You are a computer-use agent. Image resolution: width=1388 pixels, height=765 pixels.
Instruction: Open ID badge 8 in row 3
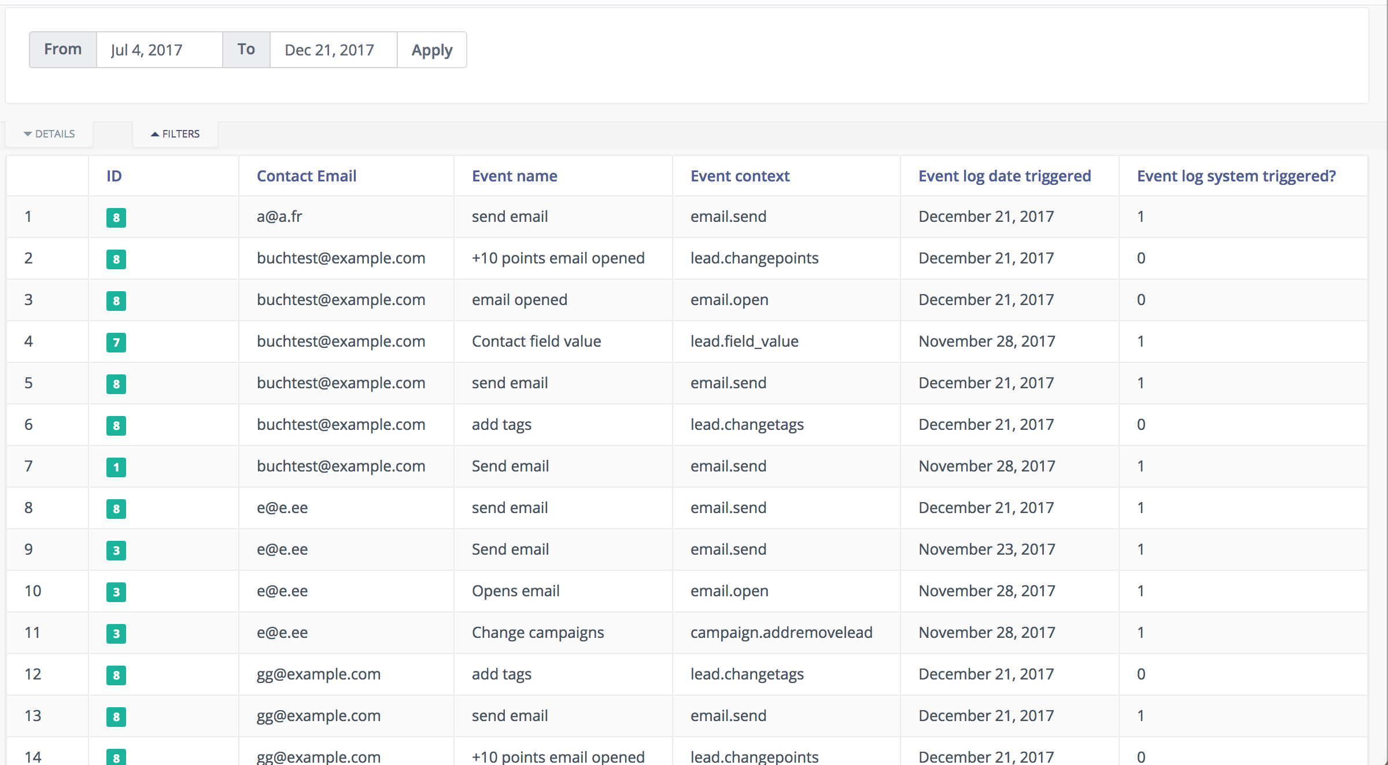[x=116, y=300]
